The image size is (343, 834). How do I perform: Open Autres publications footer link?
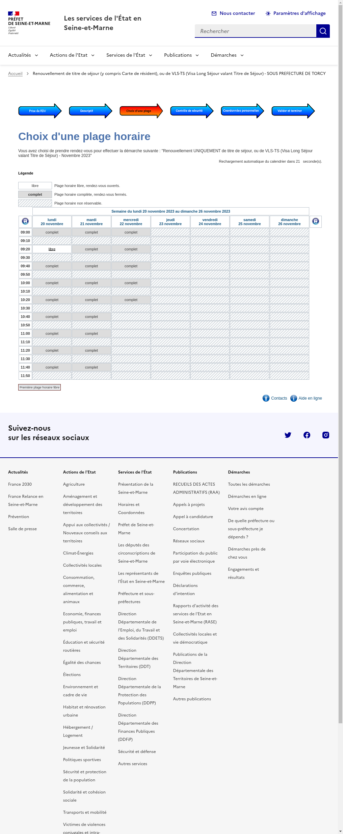(192, 699)
